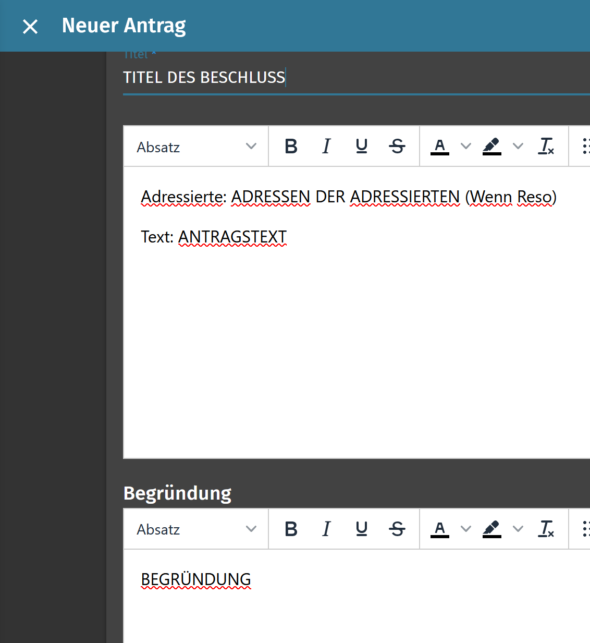The image size is (590, 643).
Task: Expand highlight color options in upper editor
Action: tap(518, 147)
